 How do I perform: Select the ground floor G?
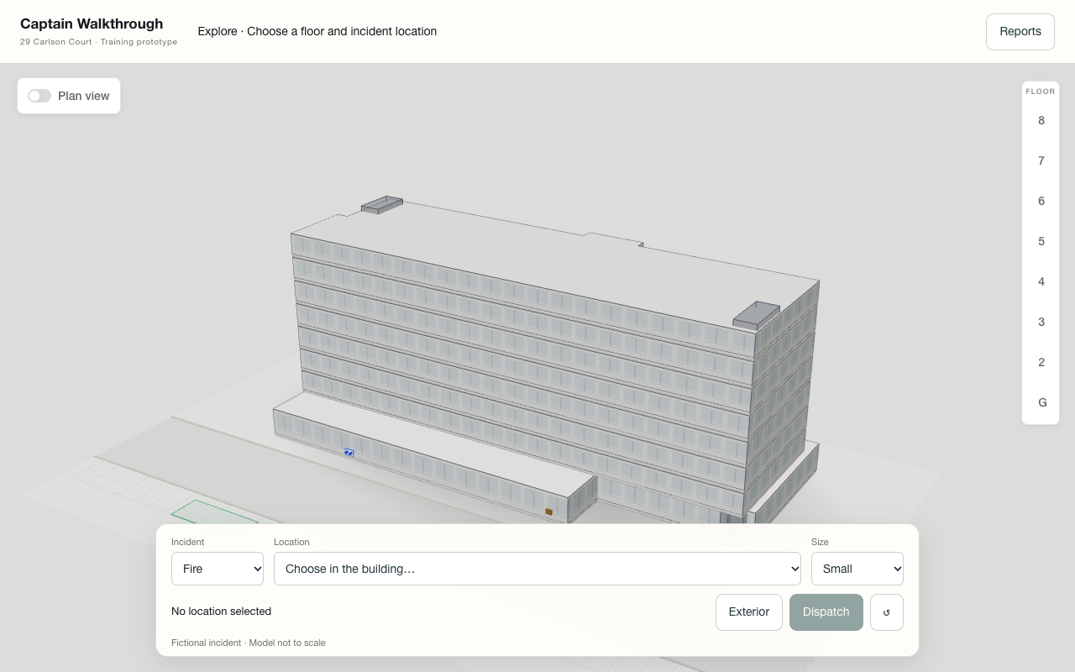click(x=1041, y=402)
